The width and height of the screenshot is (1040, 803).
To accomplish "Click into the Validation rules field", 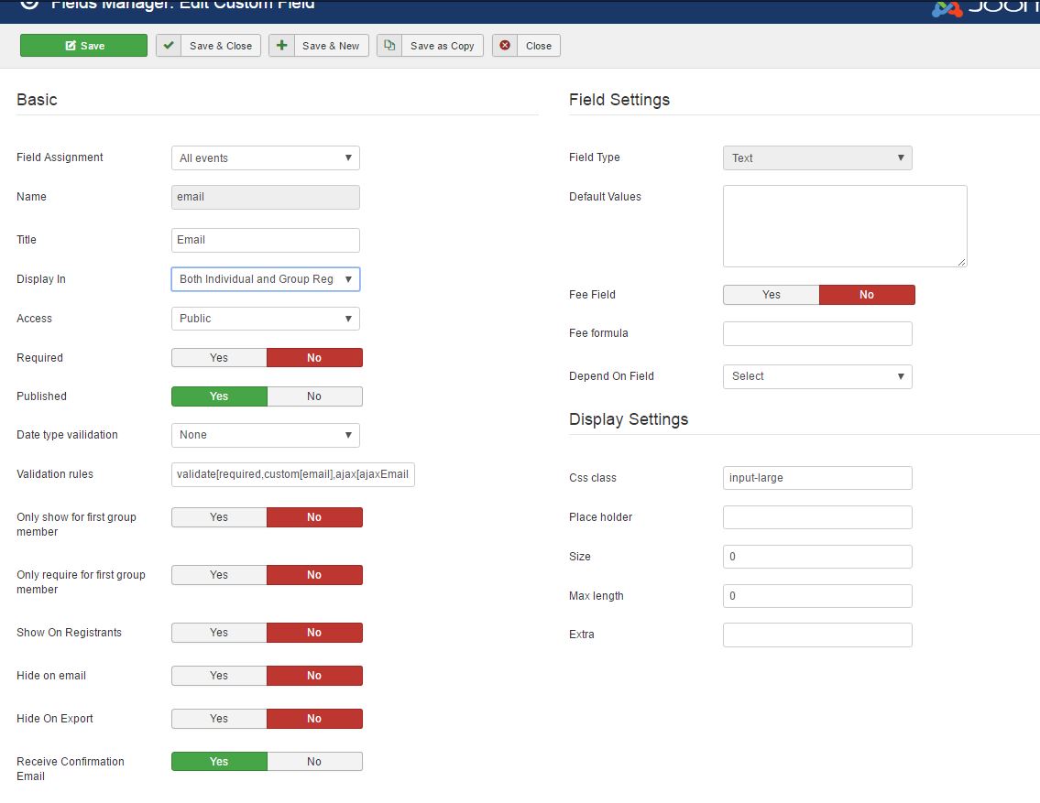I will tap(292, 474).
